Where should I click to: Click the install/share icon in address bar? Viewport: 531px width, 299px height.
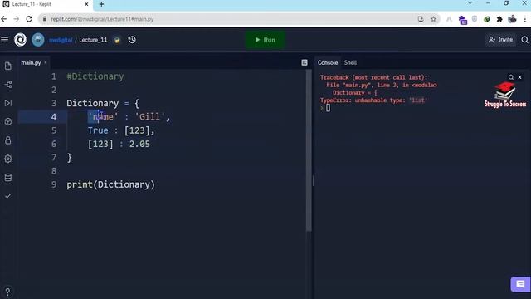click(x=421, y=19)
